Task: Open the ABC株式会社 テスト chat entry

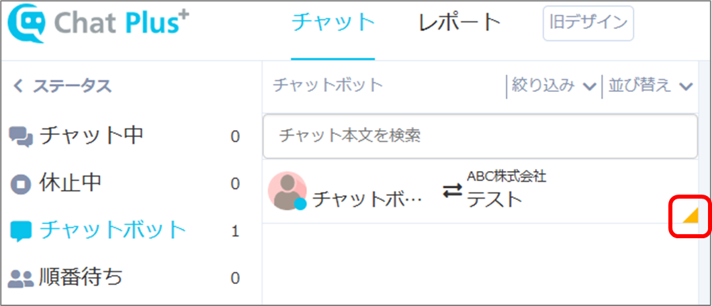Action: pyautogui.click(x=480, y=191)
